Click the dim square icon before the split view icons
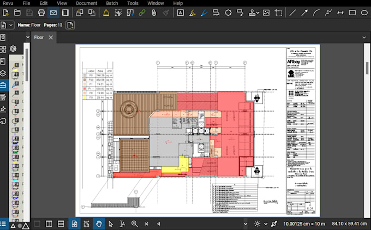Image resolution: width=371 pixels, height=230 pixels. [37, 223]
